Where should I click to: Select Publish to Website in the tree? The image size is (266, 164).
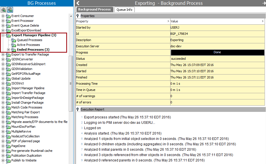tap(24, 160)
